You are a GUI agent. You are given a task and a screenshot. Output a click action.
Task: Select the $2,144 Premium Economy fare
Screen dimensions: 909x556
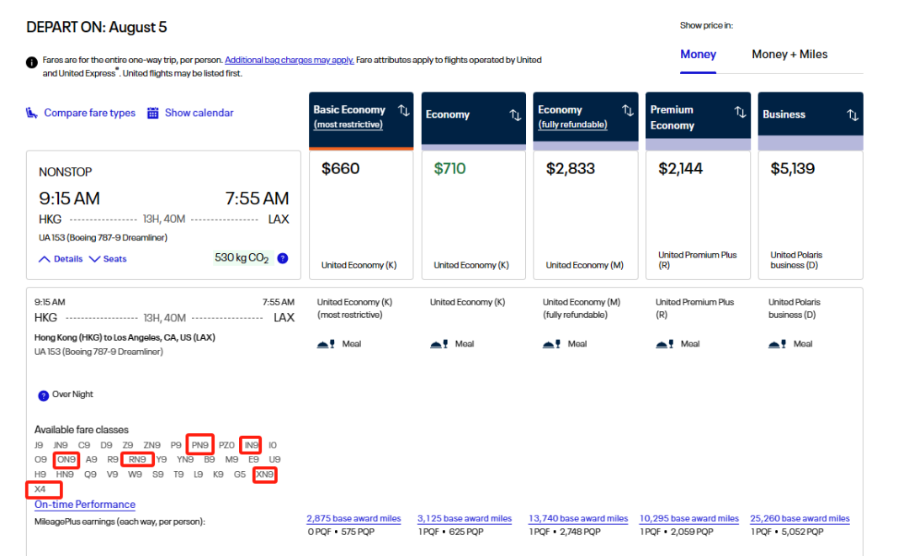coord(698,214)
